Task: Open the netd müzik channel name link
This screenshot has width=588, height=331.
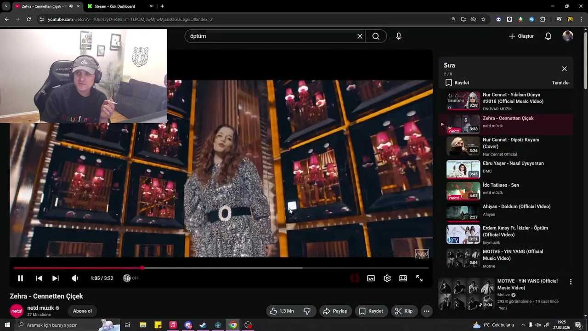Action: click(x=40, y=308)
